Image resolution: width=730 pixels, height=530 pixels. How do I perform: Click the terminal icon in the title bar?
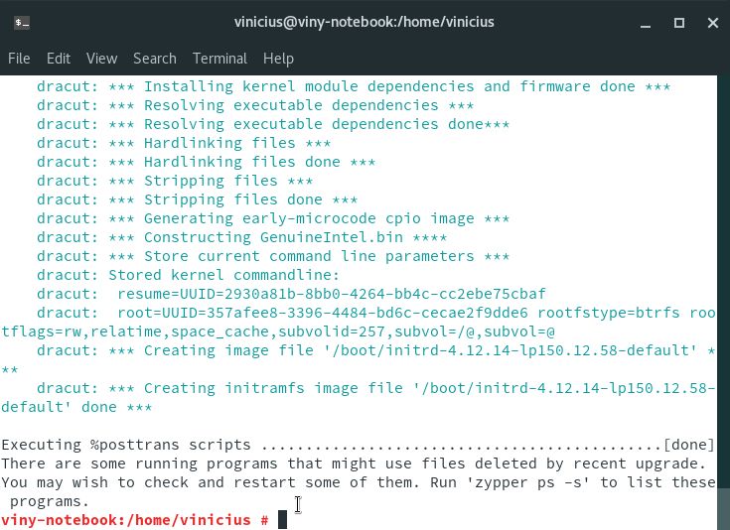pyautogui.click(x=22, y=23)
